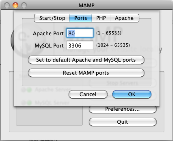Set to default Apache and MySQL ports
Screen dimensions: 173x141
pos(86,60)
